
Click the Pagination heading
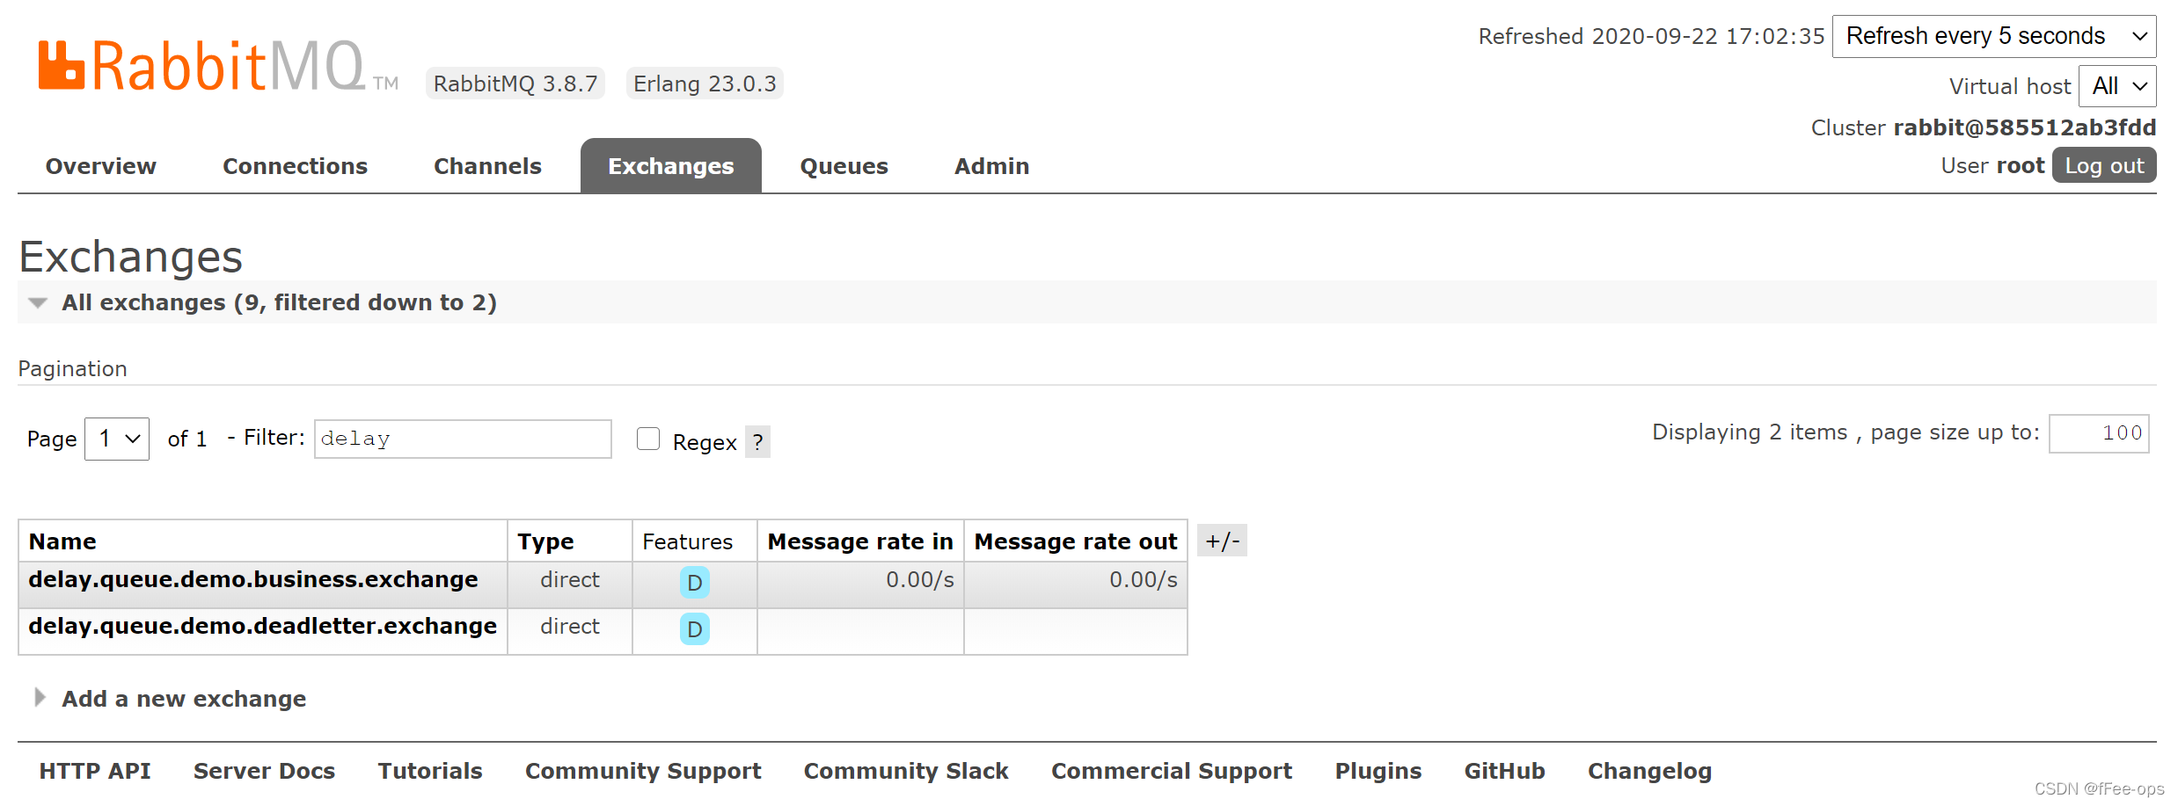(x=72, y=368)
